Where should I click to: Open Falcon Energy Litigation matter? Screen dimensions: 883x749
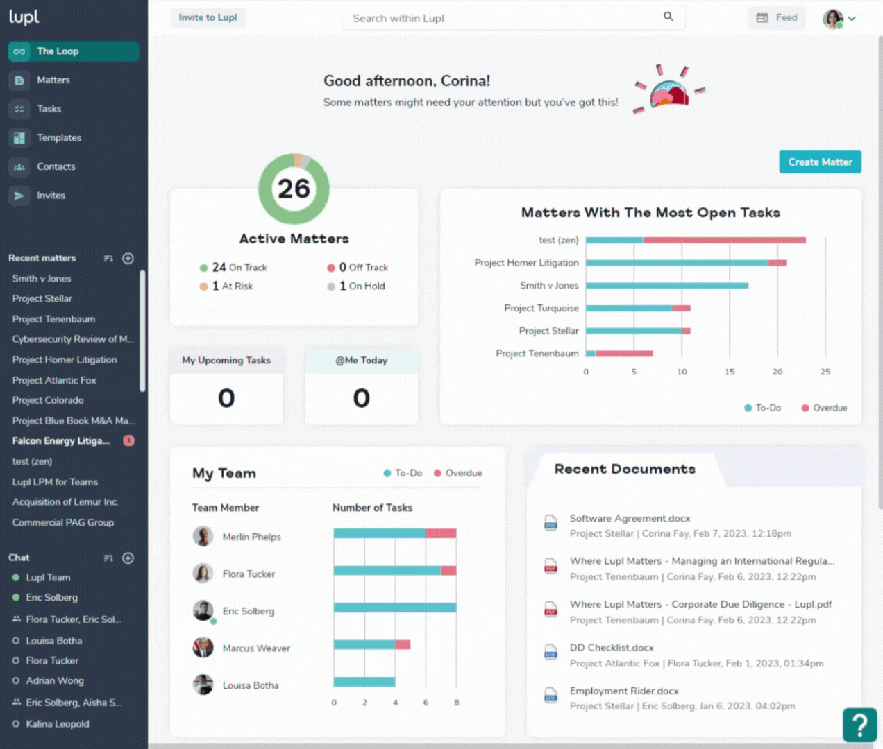click(x=61, y=441)
